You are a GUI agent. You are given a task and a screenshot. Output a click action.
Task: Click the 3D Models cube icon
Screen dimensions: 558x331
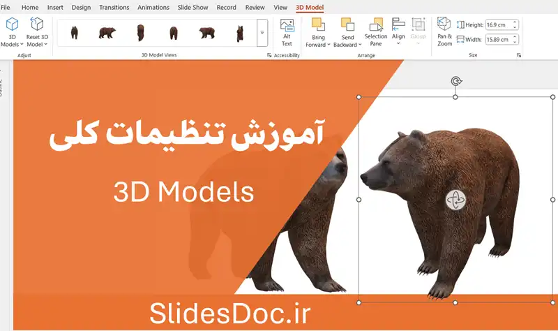[12, 24]
